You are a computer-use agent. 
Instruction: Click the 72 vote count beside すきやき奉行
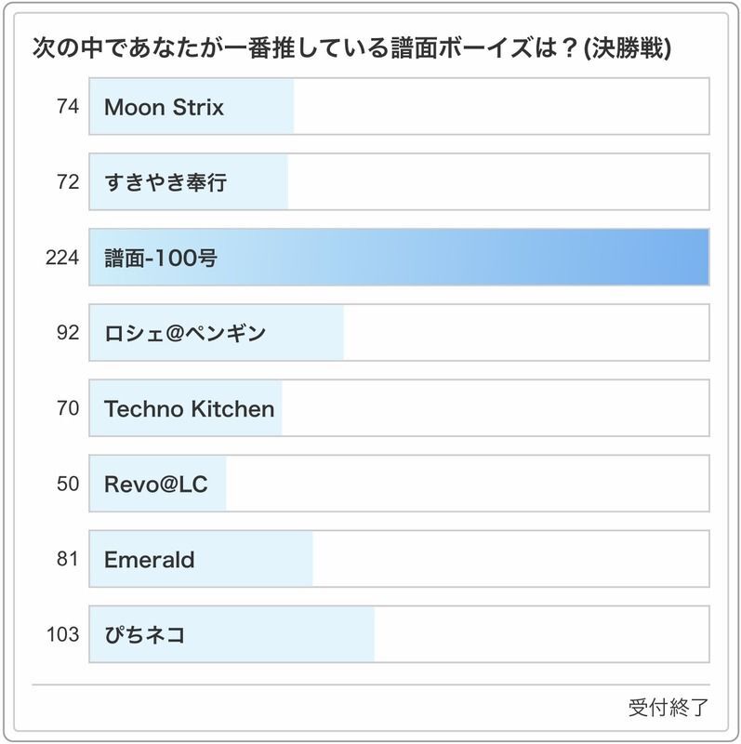(68, 182)
